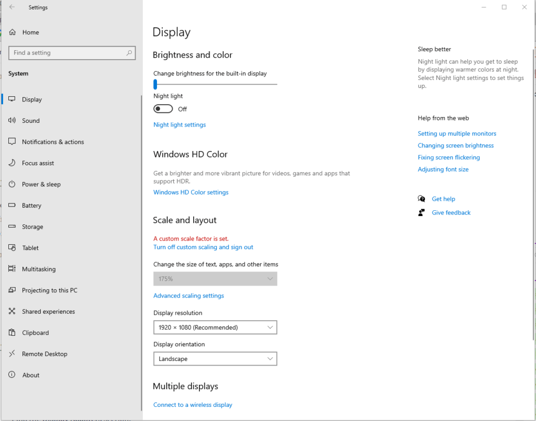
Task: Open the Display orientation dropdown
Action: [x=215, y=359]
